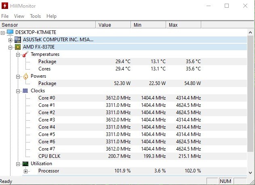Click the Powers flame icon
The height and width of the screenshot is (185, 255).
coord(25,76)
